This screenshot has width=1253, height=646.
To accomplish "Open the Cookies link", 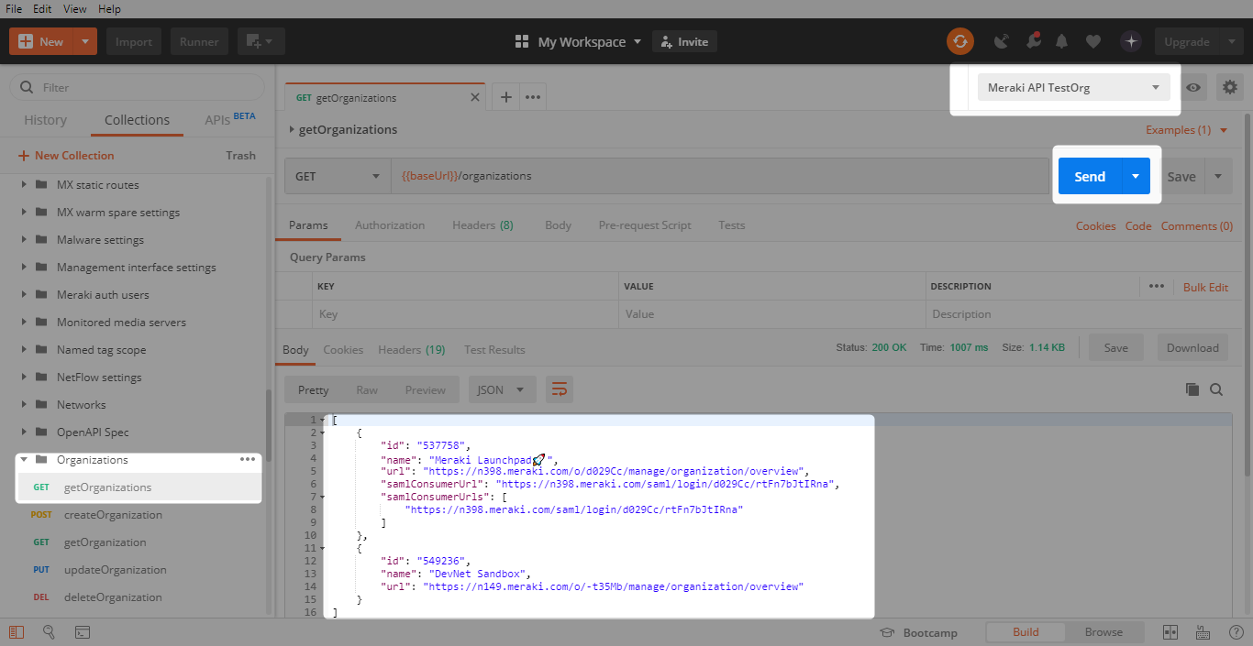I will click(x=1095, y=225).
